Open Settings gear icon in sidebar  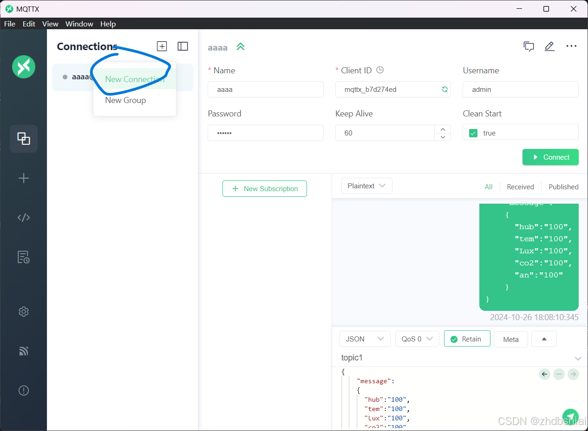pos(24,312)
